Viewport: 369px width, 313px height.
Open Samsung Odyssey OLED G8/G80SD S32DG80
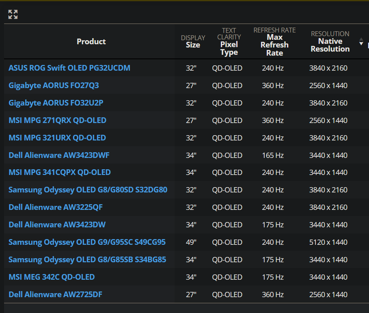point(88,190)
